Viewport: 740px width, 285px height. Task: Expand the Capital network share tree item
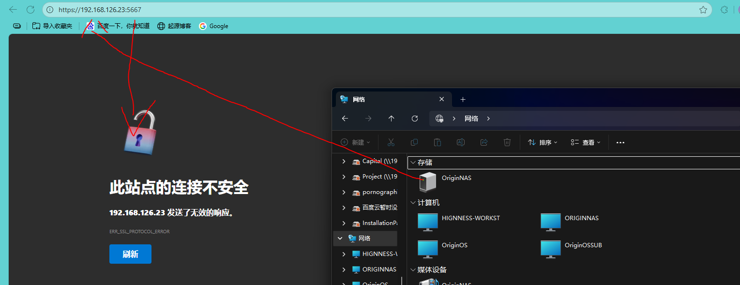344,161
